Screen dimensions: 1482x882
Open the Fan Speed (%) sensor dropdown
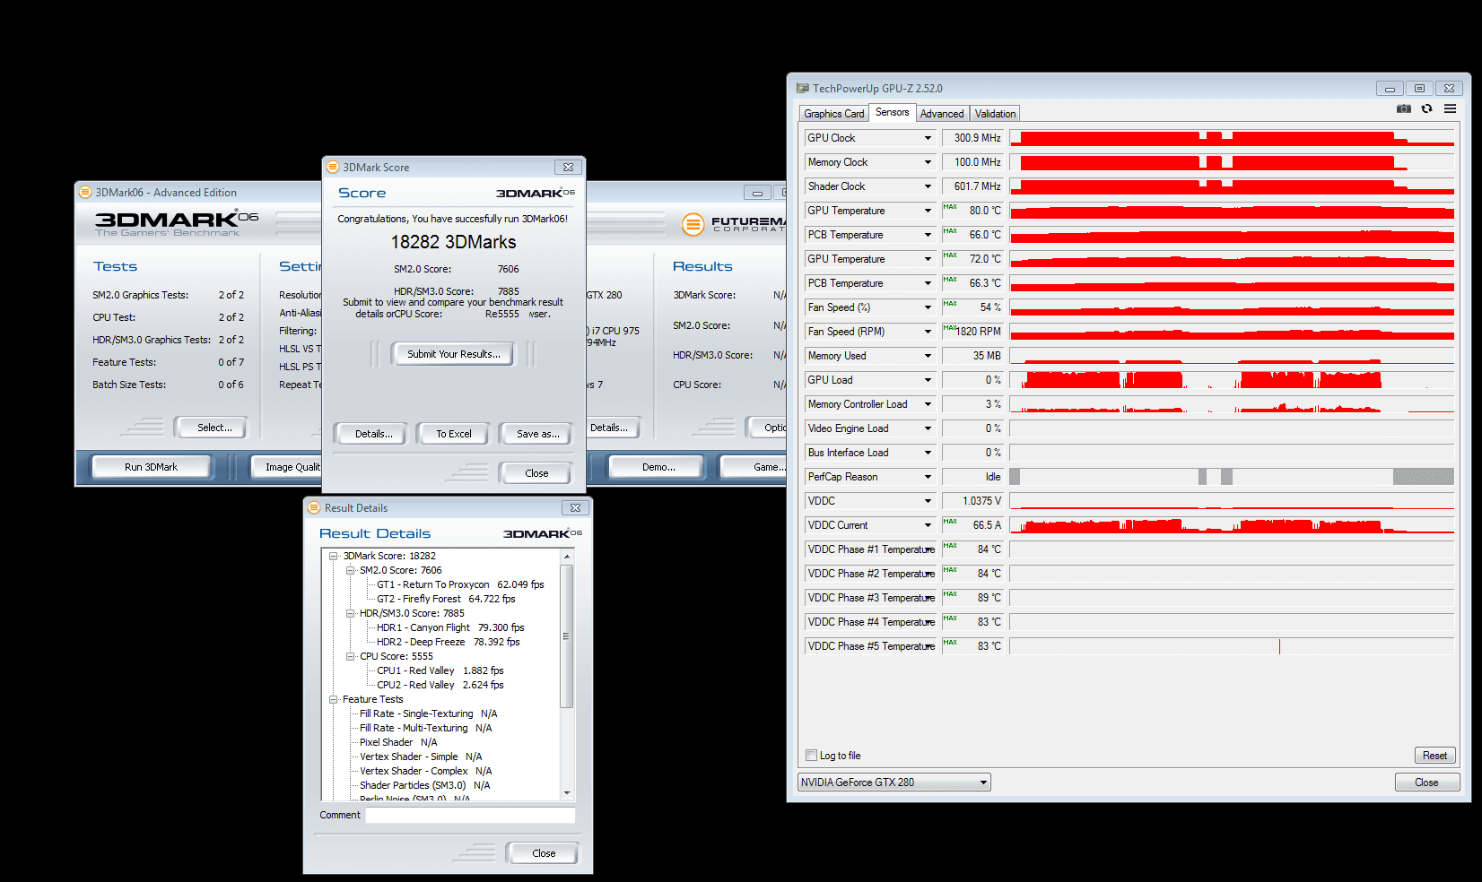tap(928, 307)
